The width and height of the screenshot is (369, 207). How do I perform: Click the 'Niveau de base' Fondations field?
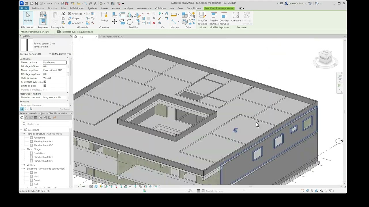[54, 62]
